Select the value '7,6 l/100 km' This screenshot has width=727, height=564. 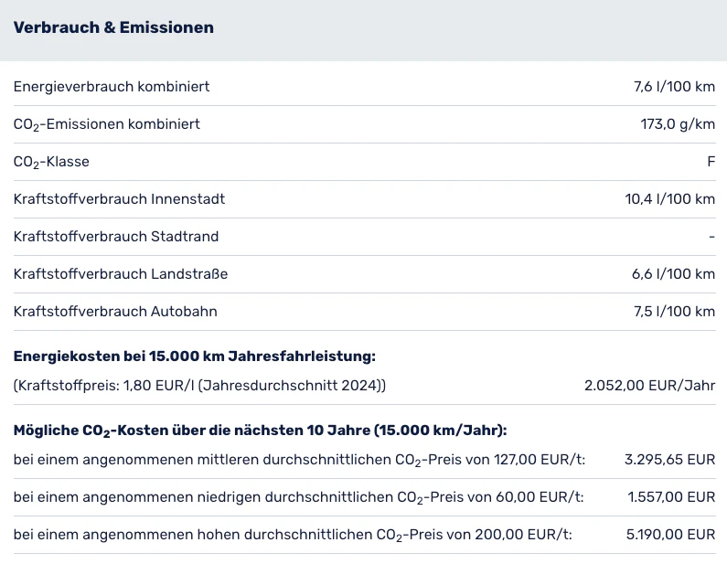point(674,87)
